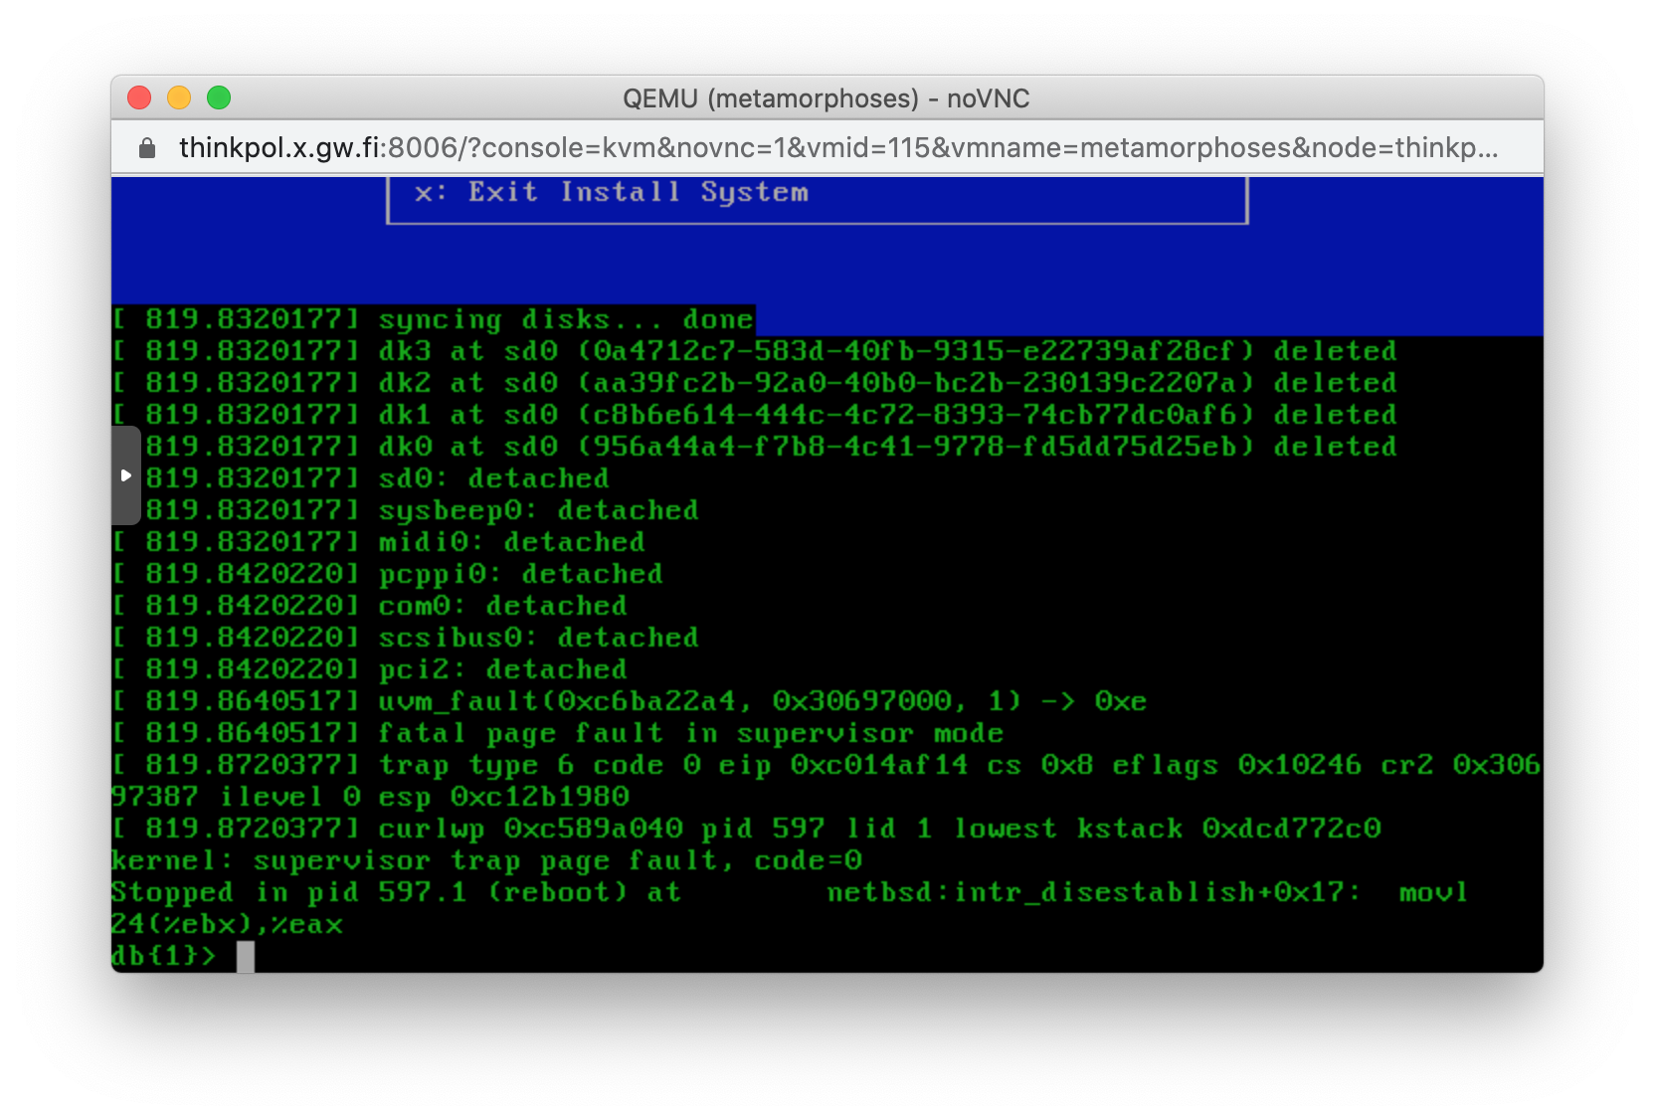Maximize window with the green button
Image resolution: width=1655 pixels, height=1120 pixels.
[x=219, y=97]
